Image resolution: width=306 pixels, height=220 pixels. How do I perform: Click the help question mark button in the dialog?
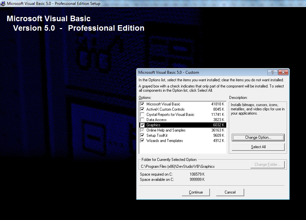[272, 72]
